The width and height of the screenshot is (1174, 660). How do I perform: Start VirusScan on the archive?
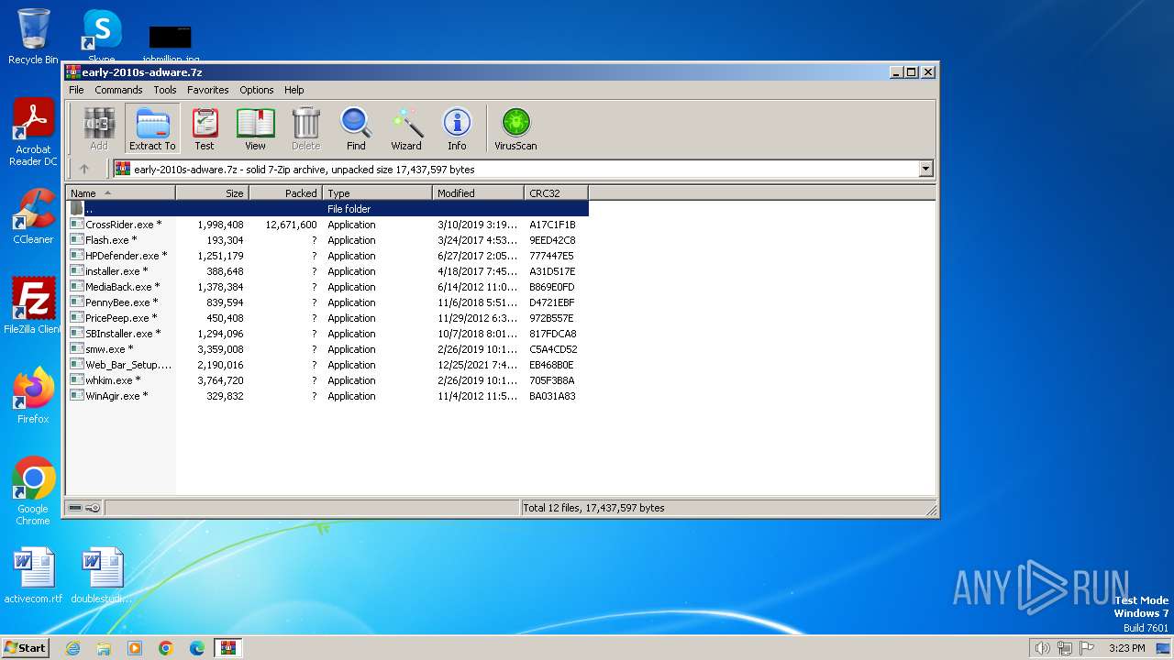[x=515, y=128]
